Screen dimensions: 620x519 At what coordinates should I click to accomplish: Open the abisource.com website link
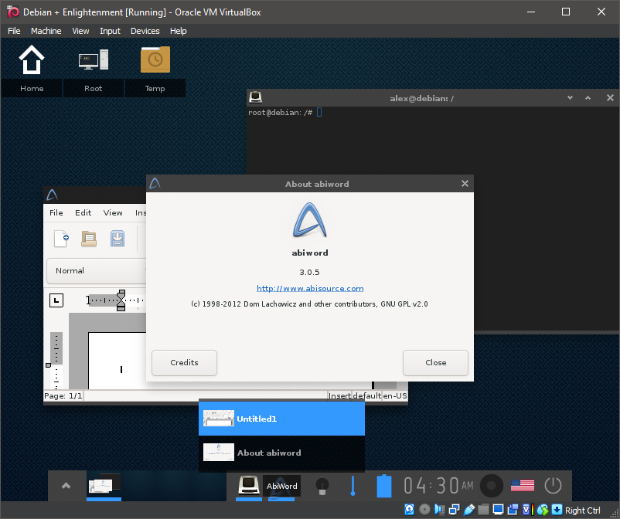click(x=310, y=288)
